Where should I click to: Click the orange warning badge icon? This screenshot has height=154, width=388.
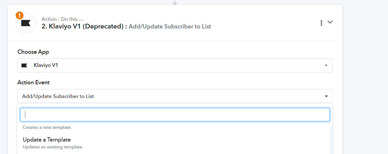[20, 15]
